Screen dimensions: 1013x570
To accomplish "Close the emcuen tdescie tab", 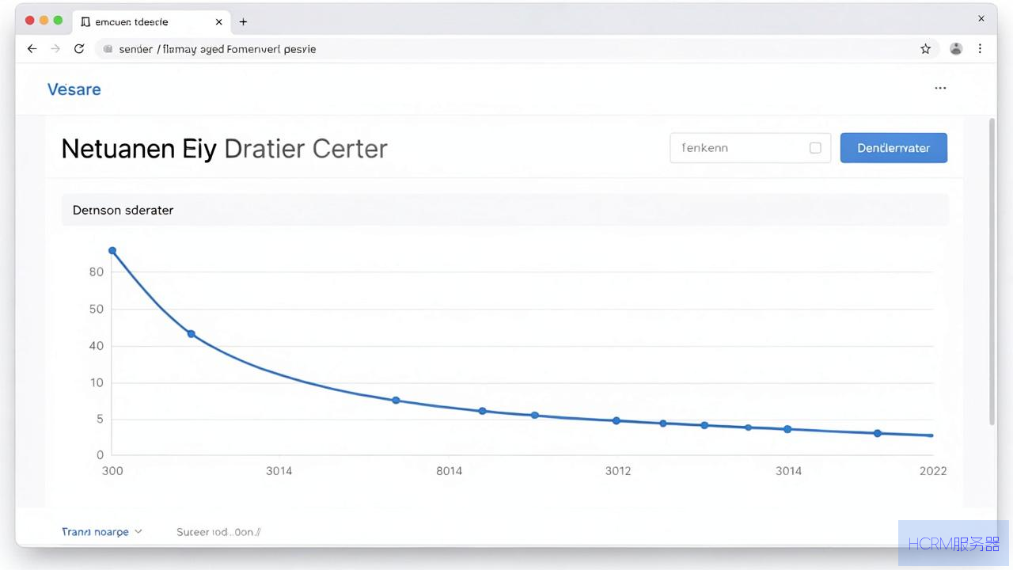I will click(x=219, y=22).
